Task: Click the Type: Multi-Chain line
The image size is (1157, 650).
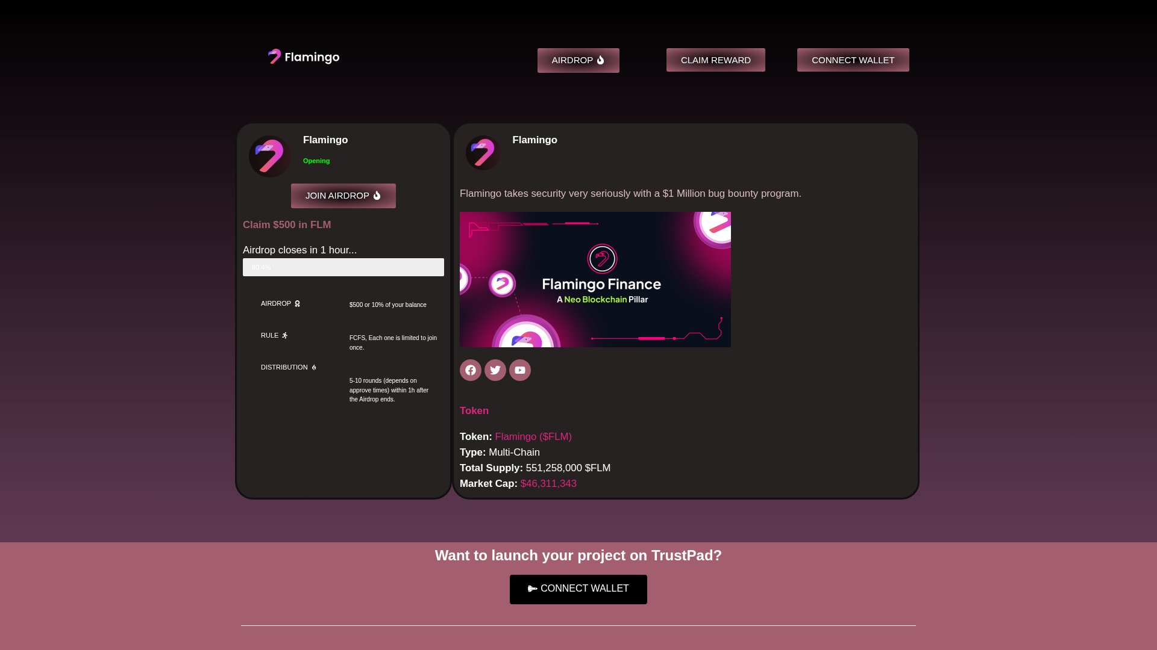Action: [500, 453]
